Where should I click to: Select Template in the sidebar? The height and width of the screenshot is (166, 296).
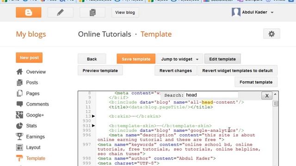[x=36, y=158]
